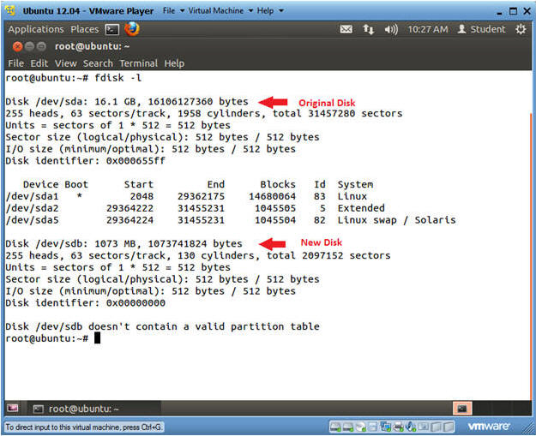Screen dimensions: 536x436
Task: Open the Ubuntu Applications menu
Action: pos(36,29)
